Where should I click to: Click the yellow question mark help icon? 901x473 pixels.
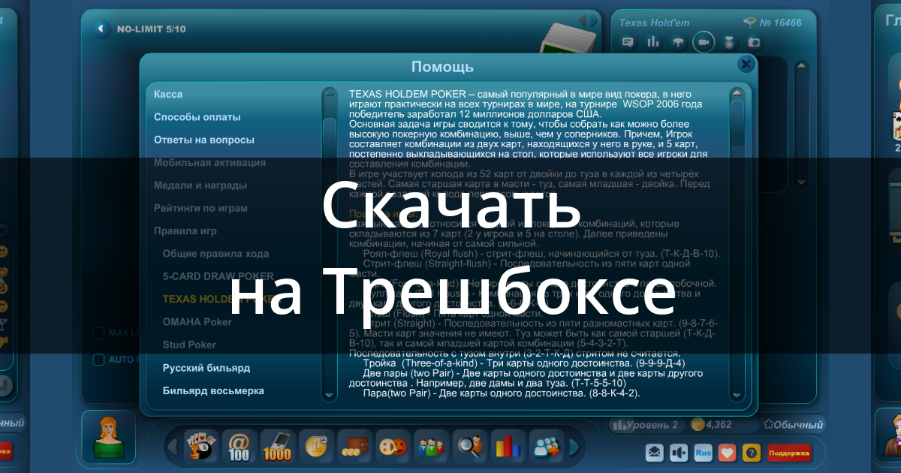tap(751, 453)
